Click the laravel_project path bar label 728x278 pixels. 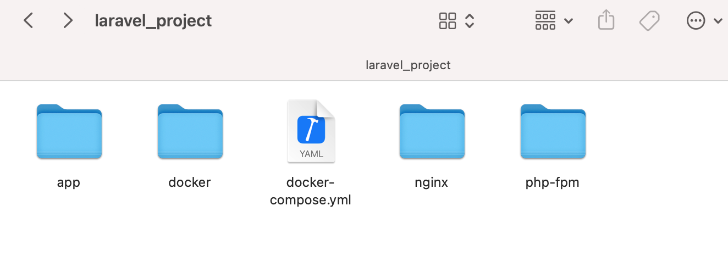point(408,65)
